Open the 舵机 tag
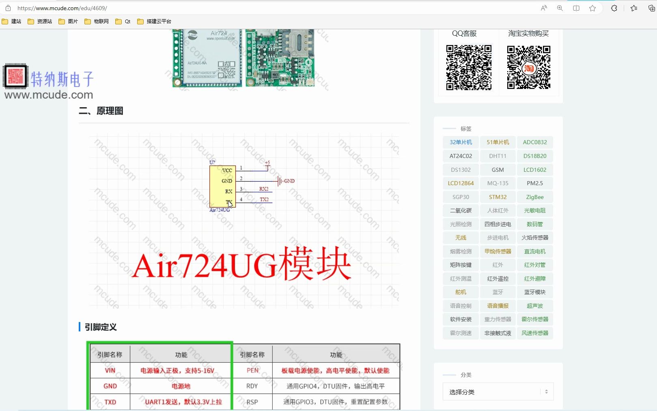The image size is (657, 411). (x=461, y=292)
